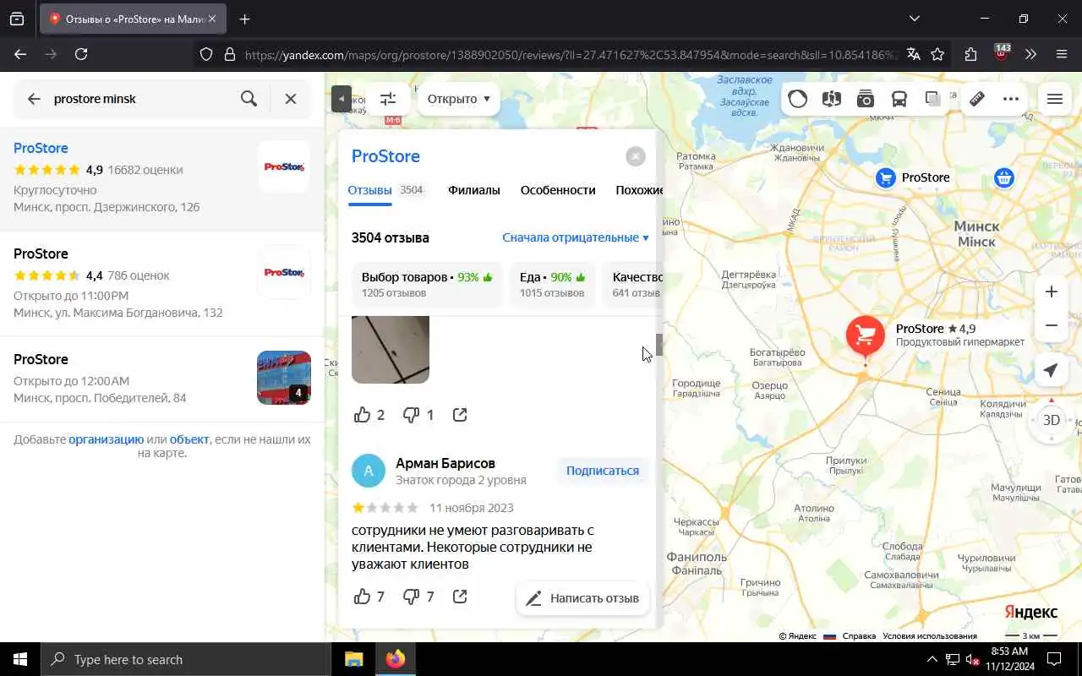The height and width of the screenshot is (676, 1082).
Task: Open the panoramas camera icon on map toolbar
Action: pos(865,99)
